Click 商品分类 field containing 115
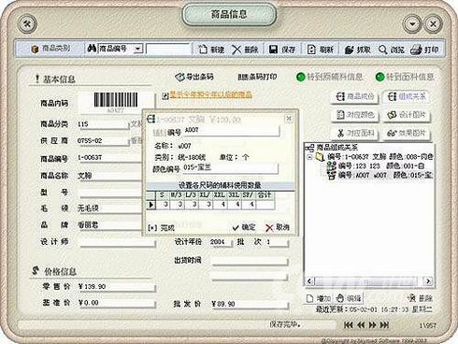The width and height of the screenshot is (458, 344). [103, 124]
